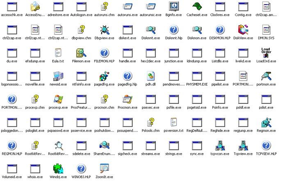Click the autoruns.exe icon

tap(128, 7)
